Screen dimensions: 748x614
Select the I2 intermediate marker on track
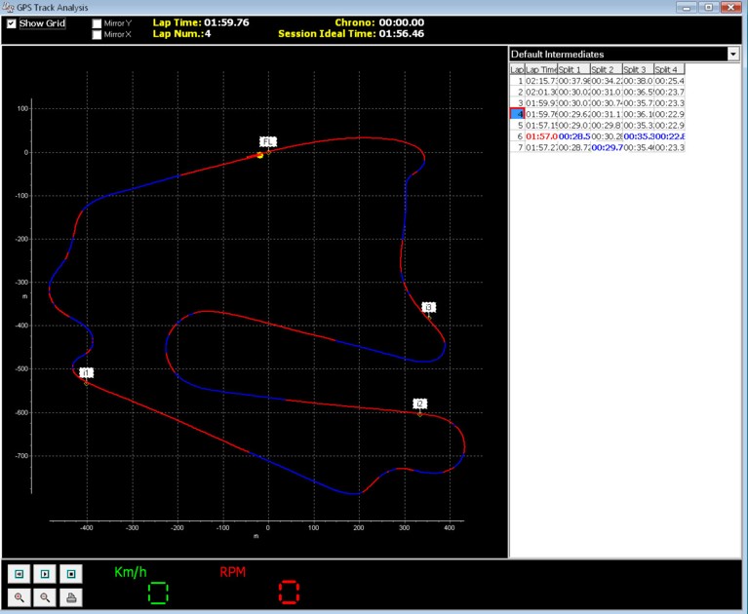click(420, 403)
